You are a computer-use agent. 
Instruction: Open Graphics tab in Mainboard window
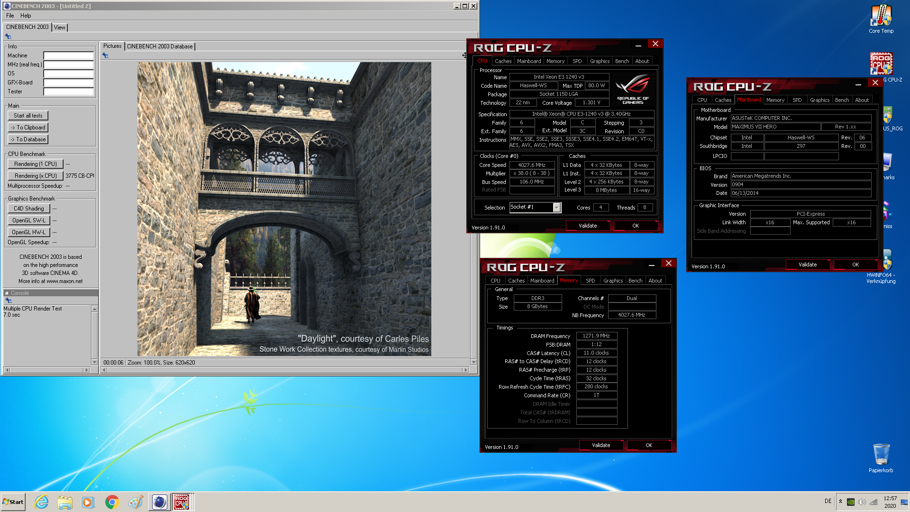tap(819, 100)
